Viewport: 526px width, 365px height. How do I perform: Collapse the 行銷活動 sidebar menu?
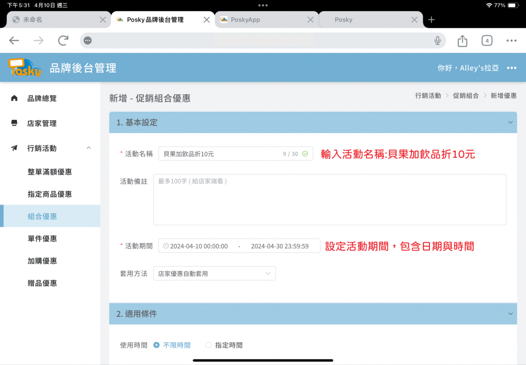tap(88, 148)
